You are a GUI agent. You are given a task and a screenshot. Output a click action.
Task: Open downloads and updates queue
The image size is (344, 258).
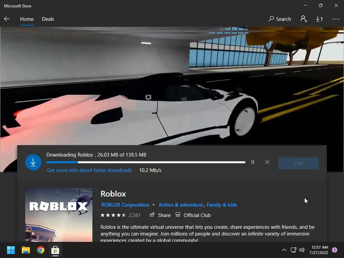tap(319, 19)
